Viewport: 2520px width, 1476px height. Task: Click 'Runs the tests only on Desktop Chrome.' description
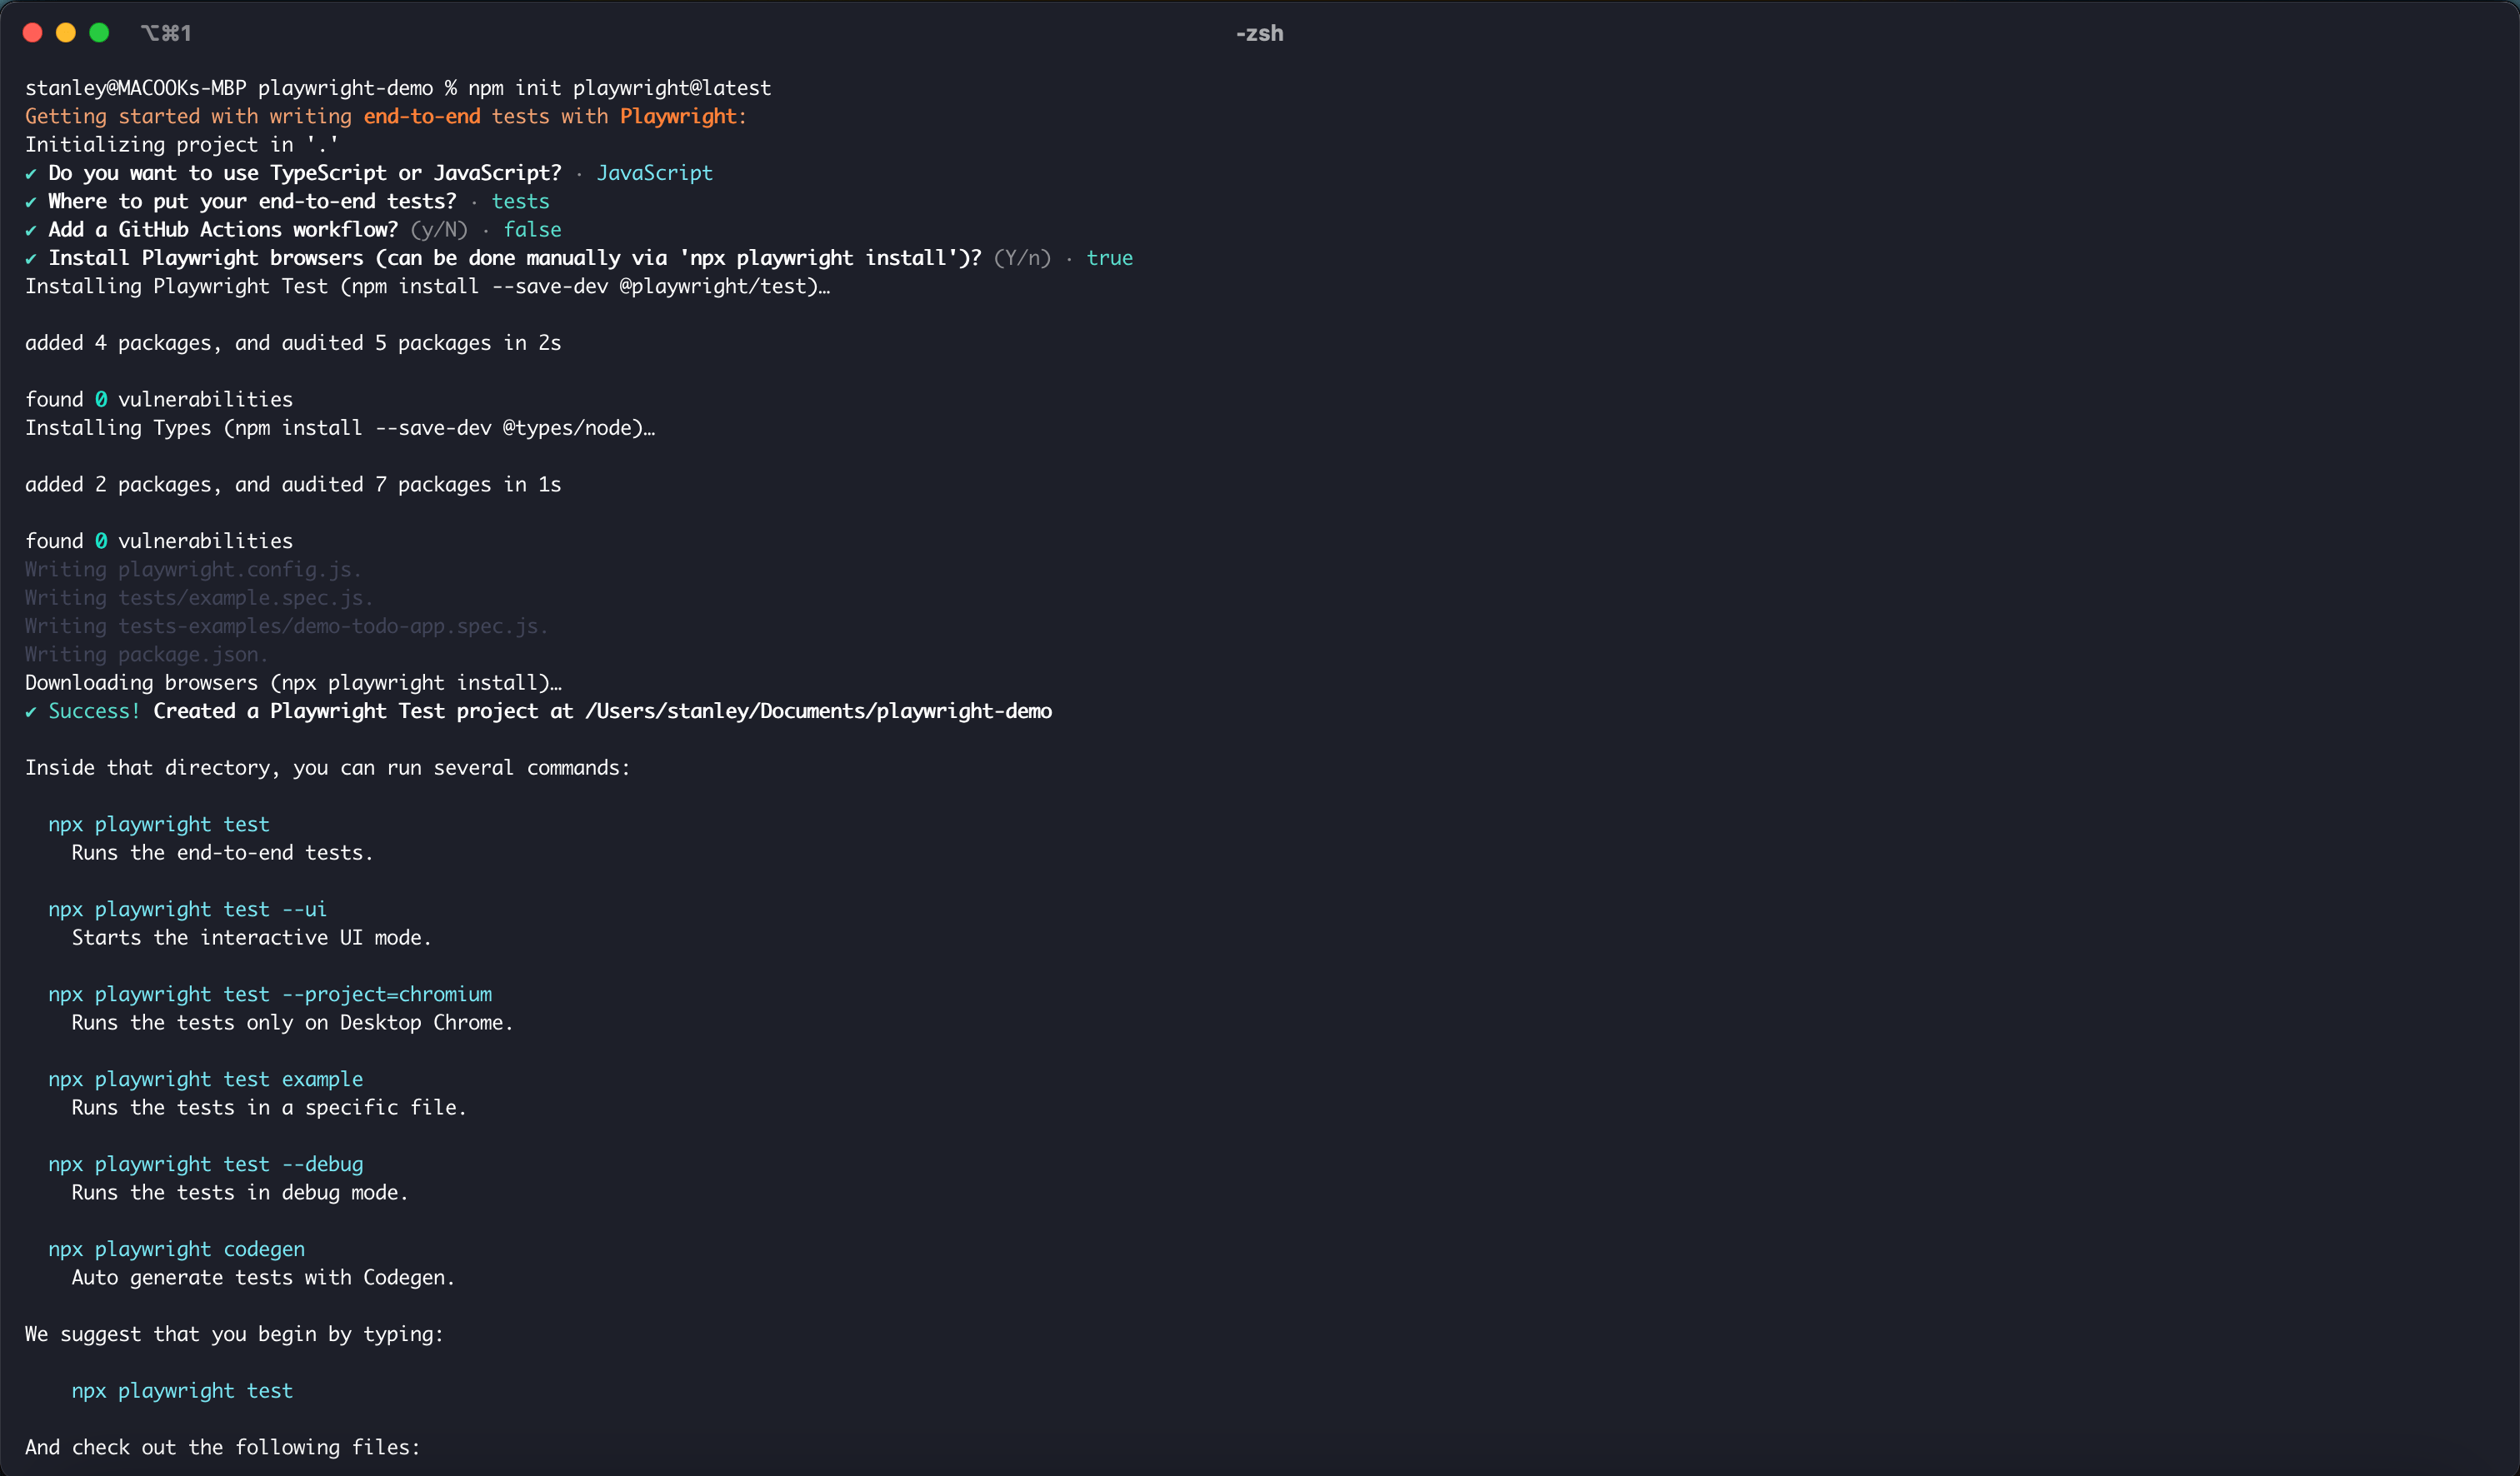(292, 1022)
